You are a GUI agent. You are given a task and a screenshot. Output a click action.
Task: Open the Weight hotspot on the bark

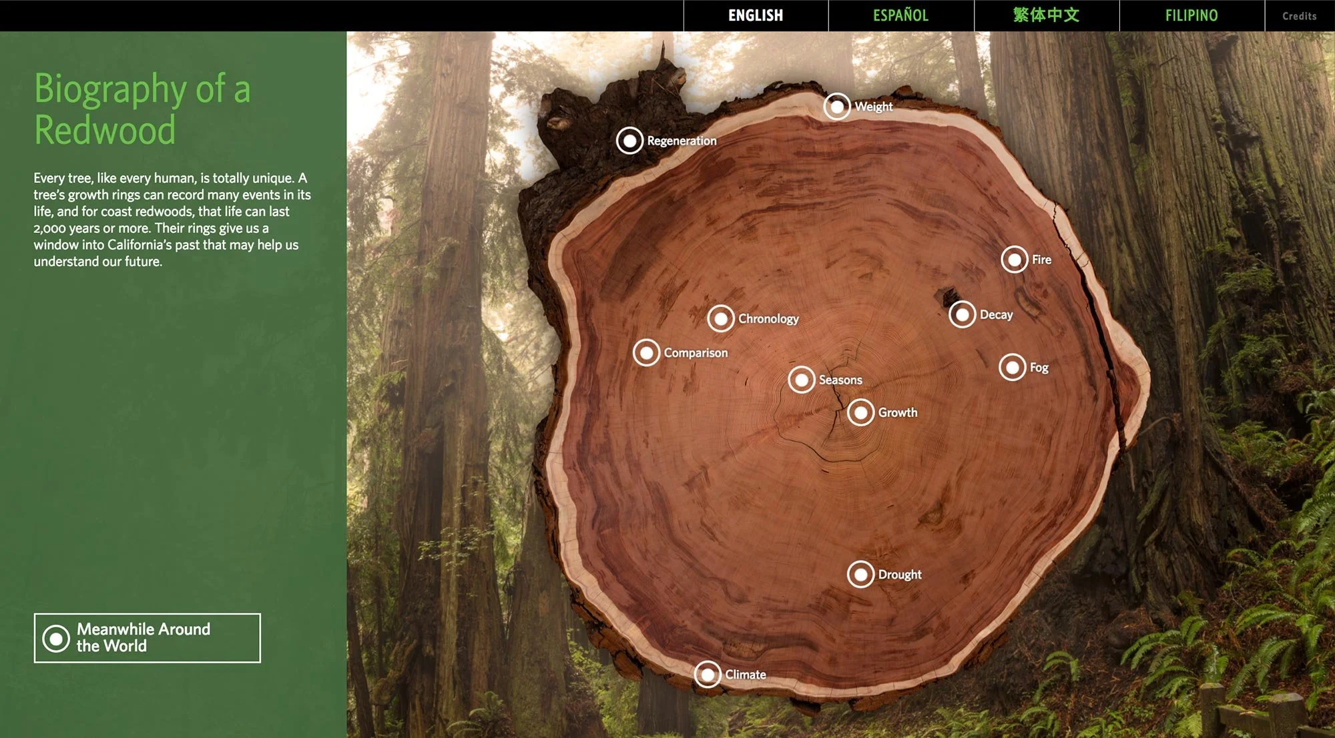tap(837, 106)
